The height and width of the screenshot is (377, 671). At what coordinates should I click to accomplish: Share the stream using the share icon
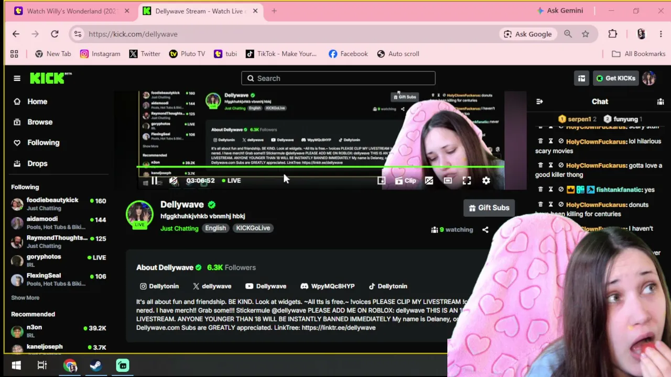[485, 230]
